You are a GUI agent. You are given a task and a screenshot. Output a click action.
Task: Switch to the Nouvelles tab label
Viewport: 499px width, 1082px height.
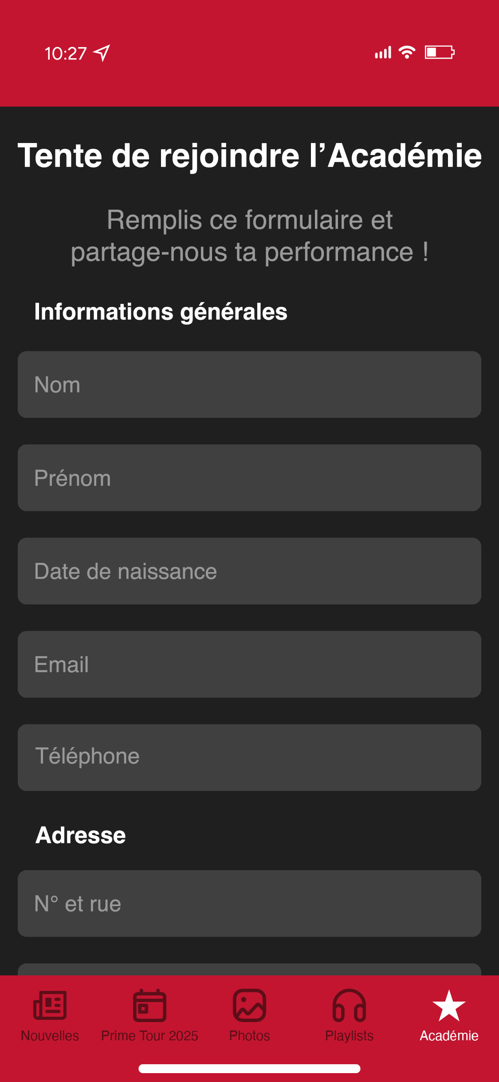(x=50, y=1036)
